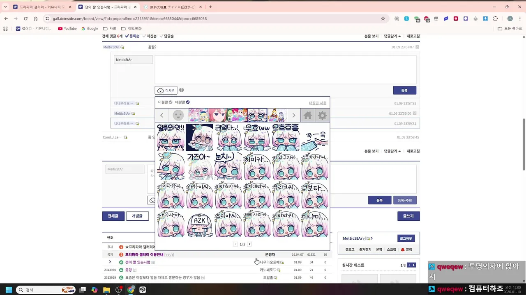526x295 pixels.
Task: Toggle the 더블콘 checkbox
Action: pos(165,102)
